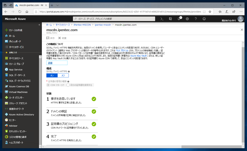
Task: Open the help question mark menu
Action: 196,19
